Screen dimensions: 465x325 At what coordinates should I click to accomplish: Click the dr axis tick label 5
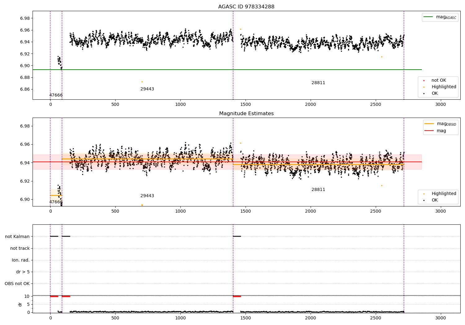click(x=28, y=304)
